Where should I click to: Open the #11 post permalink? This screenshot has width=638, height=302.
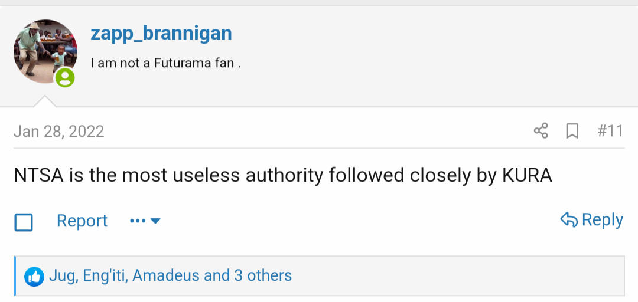point(610,132)
